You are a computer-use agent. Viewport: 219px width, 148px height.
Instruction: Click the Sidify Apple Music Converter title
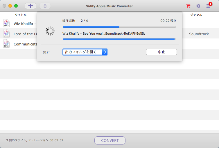coord(109,6)
